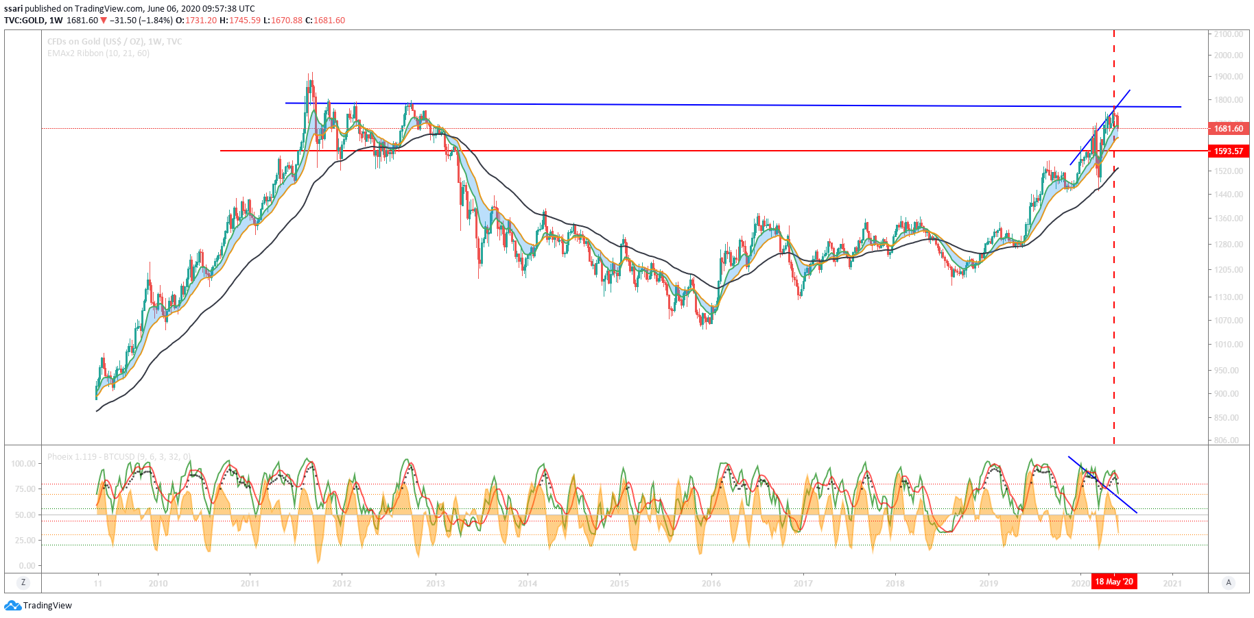Click the 50.00 oscillator scale label
Screen dimensions: 1254x618
click(25, 515)
